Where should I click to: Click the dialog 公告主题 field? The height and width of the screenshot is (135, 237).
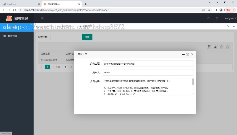click(x=148, y=64)
